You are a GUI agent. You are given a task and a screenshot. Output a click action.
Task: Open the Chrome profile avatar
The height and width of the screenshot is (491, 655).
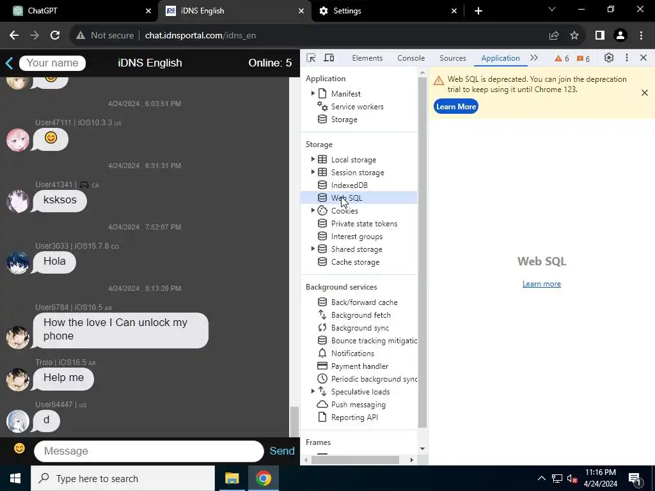[x=620, y=36]
